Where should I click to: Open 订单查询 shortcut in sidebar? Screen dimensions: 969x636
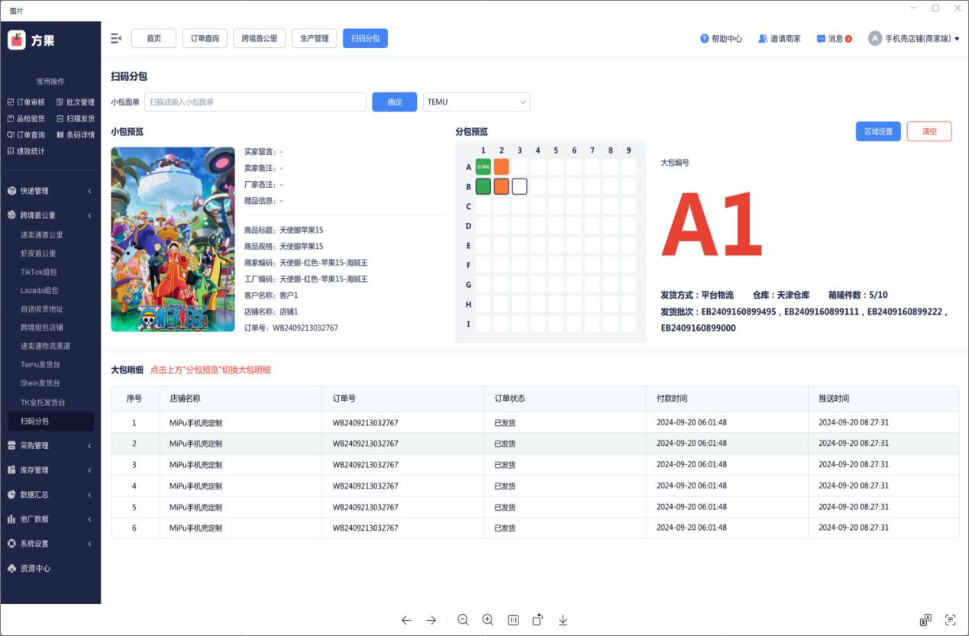tap(26, 134)
